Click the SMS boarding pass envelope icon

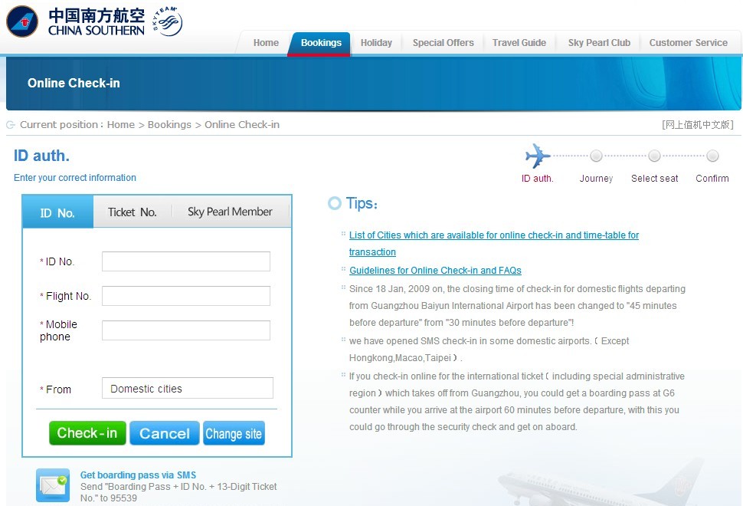[53, 485]
